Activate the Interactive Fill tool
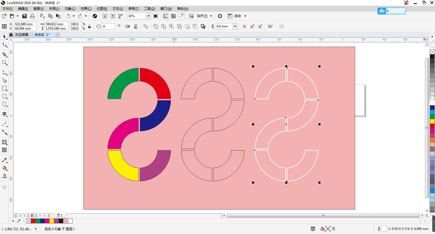Image resolution: width=435 pixels, height=234 pixels. 4,168
